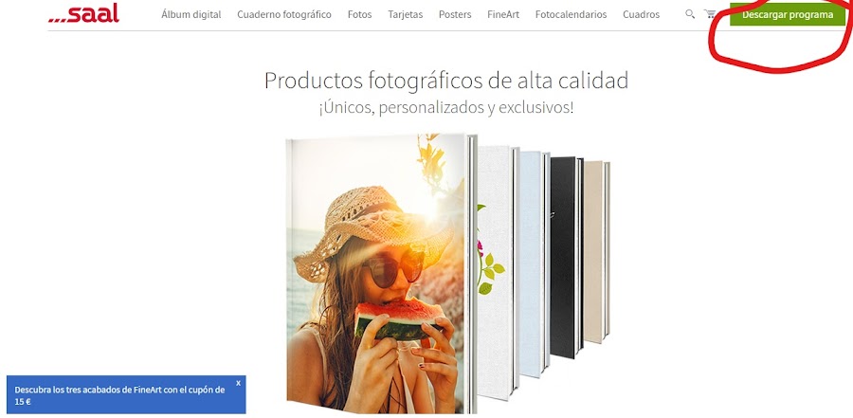
Task: Click the Descargar programa button
Action: (x=788, y=15)
